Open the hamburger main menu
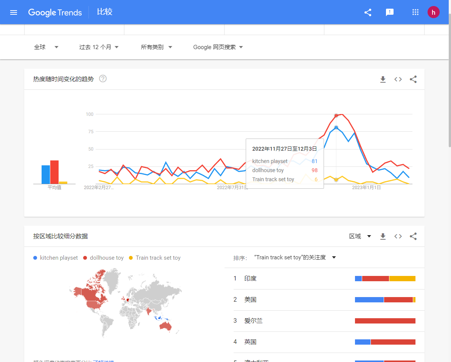Viewport: 451px width, 362px height. (14, 12)
